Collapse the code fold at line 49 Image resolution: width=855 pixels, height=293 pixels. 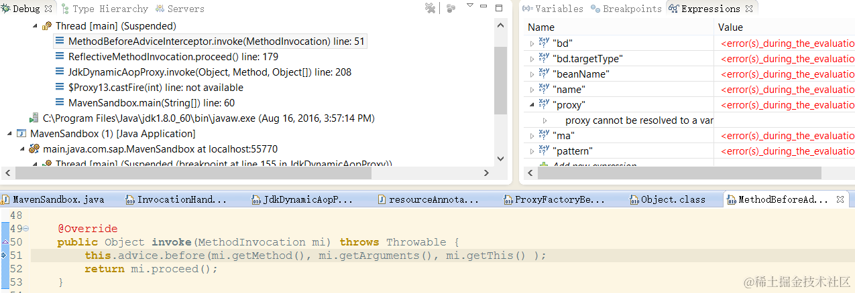(x=25, y=229)
